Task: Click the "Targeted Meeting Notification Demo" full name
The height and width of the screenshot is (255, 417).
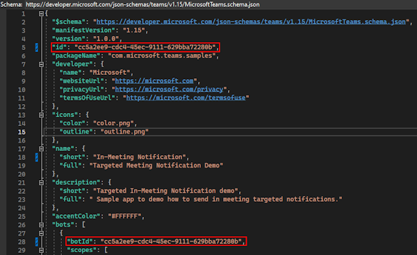Action: [156, 166]
